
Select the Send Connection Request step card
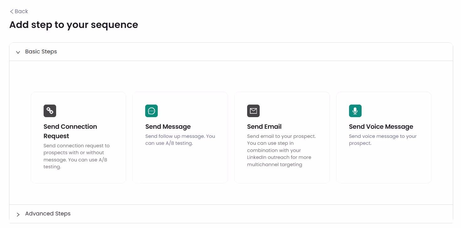78,137
